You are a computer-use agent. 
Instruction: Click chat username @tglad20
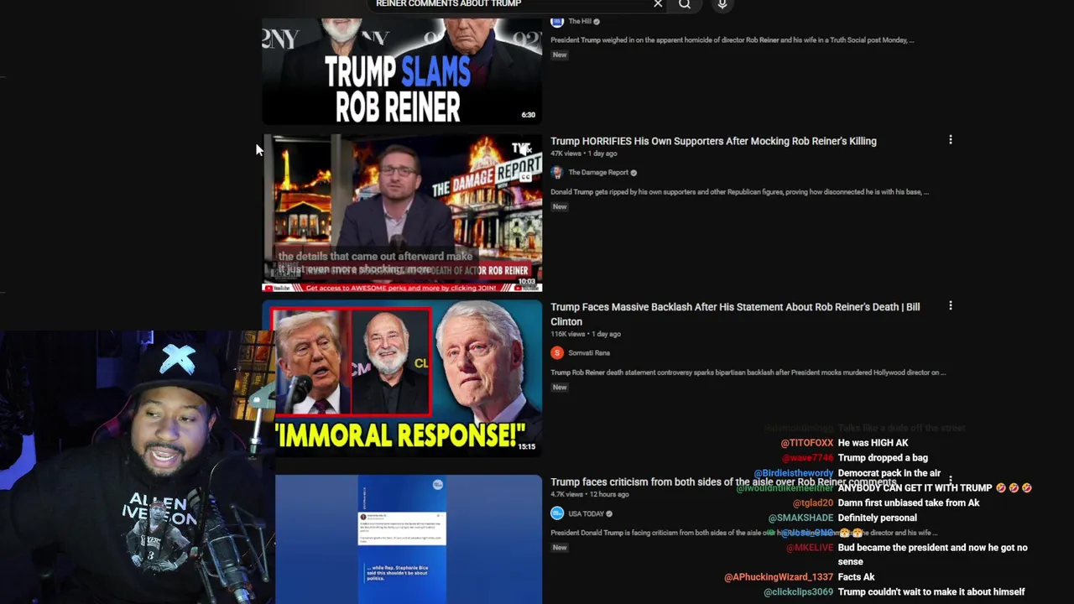pos(813,503)
